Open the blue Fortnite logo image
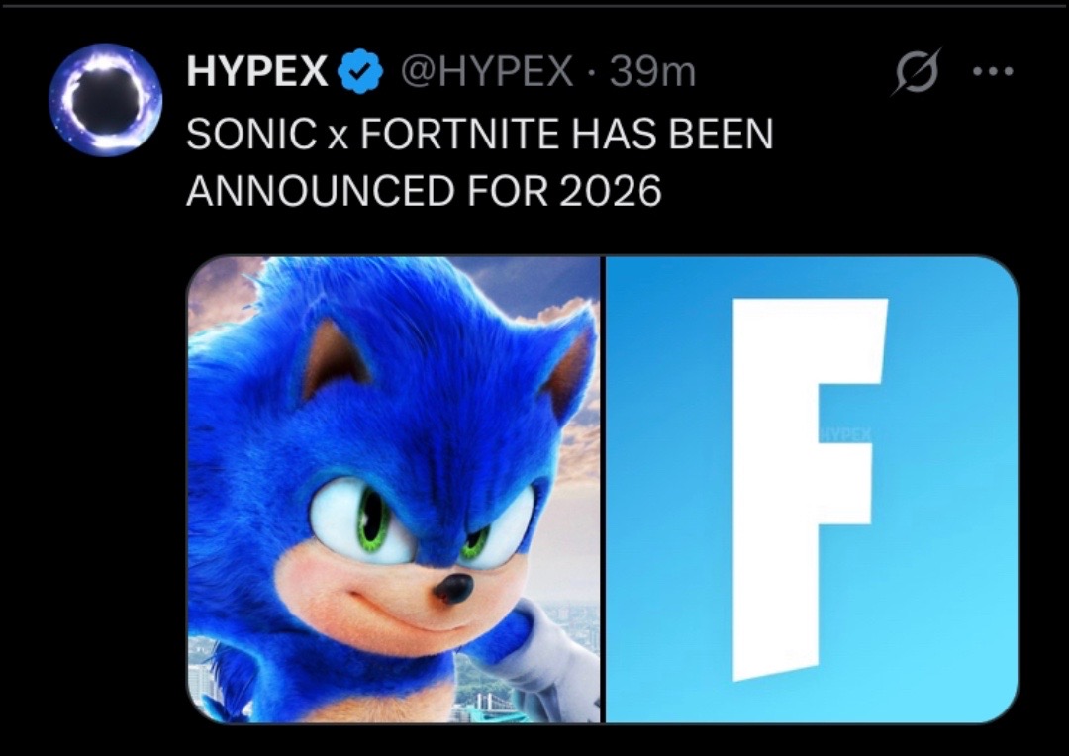 [812, 489]
